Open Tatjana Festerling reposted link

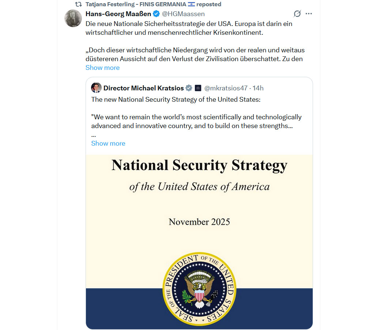153,4
